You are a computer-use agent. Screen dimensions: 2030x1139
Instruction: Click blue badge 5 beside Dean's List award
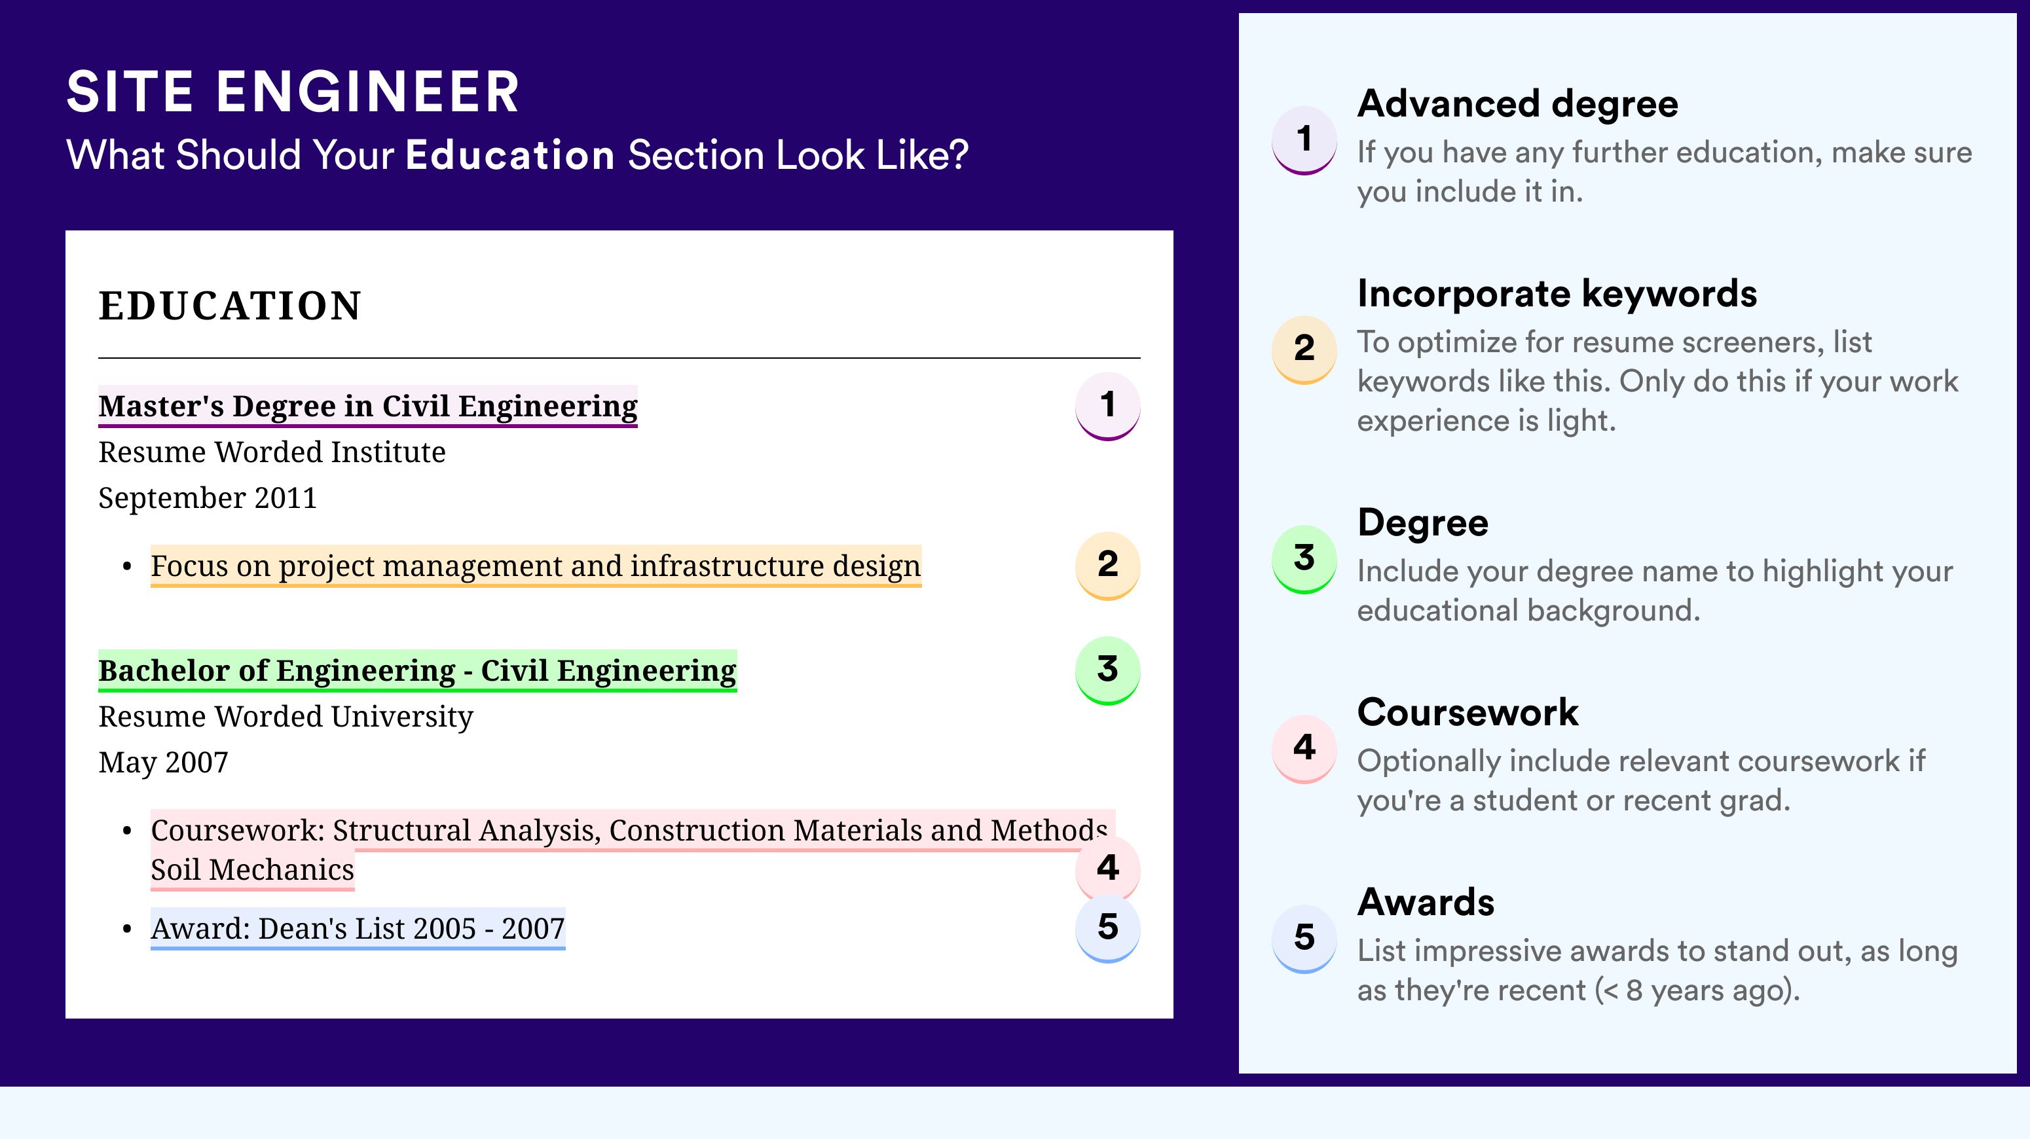(x=1107, y=928)
